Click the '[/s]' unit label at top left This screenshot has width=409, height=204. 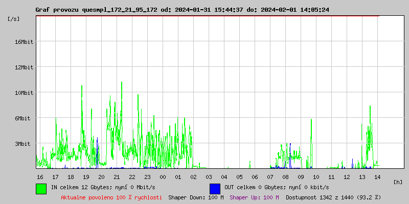[14, 19]
